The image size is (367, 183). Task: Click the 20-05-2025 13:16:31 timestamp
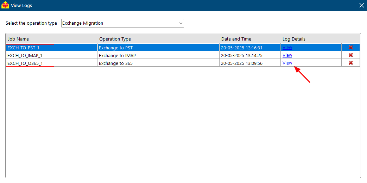click(241, 48)
